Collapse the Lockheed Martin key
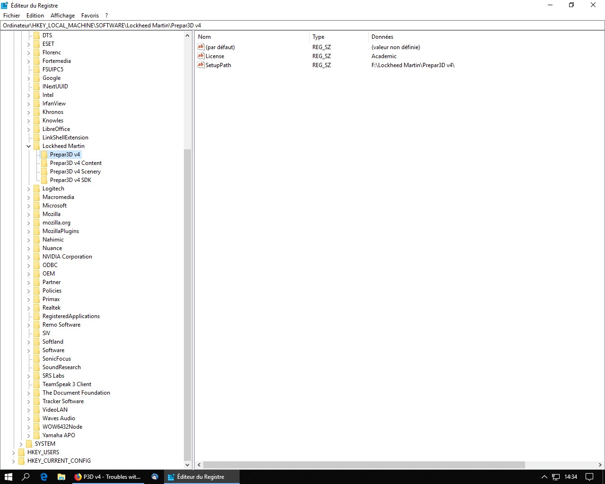The image size is (605, 484). tap(29, 146)
